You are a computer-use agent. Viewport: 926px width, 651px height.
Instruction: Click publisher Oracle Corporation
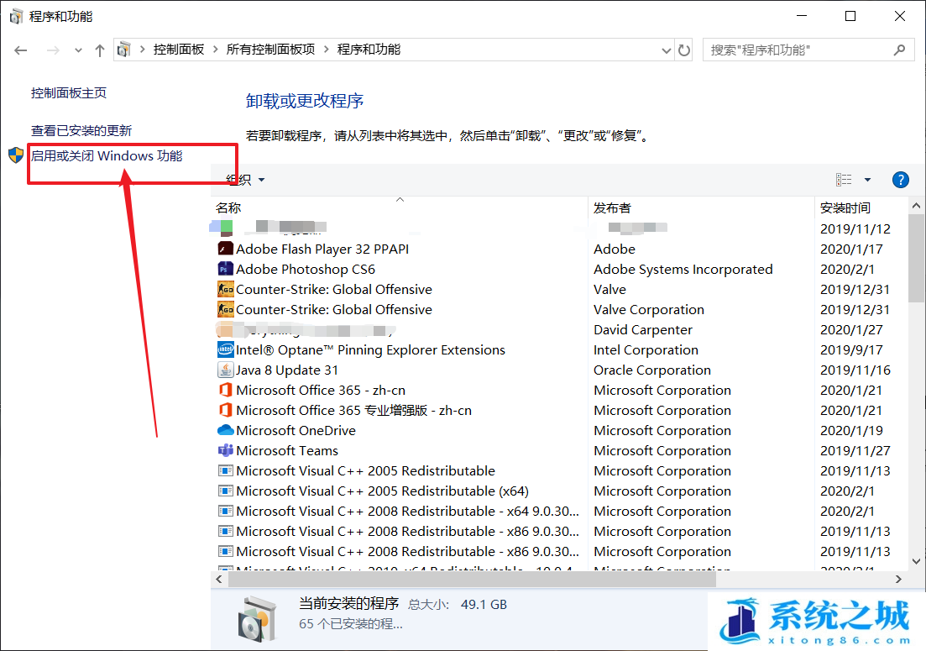(x=652, y=370)
